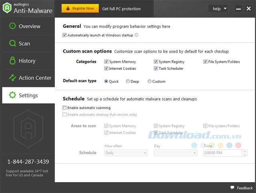The width and height of the screenshot is (256, 193).
Task: Expand the How often Daily dropdown
Action: [x=126, y=153]
